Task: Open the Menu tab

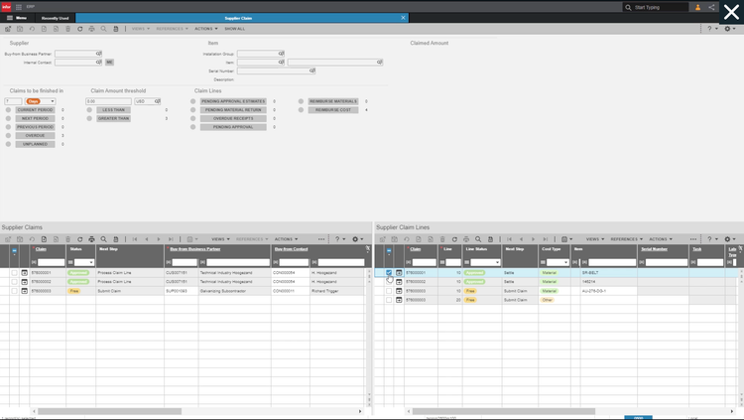Action: pyautogui.click(x=17, y=18)
